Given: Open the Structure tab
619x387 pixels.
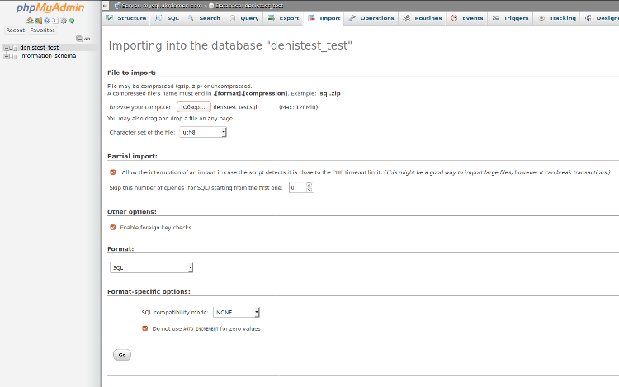Looking at the screenshot, I should click(x=126, y=17).
